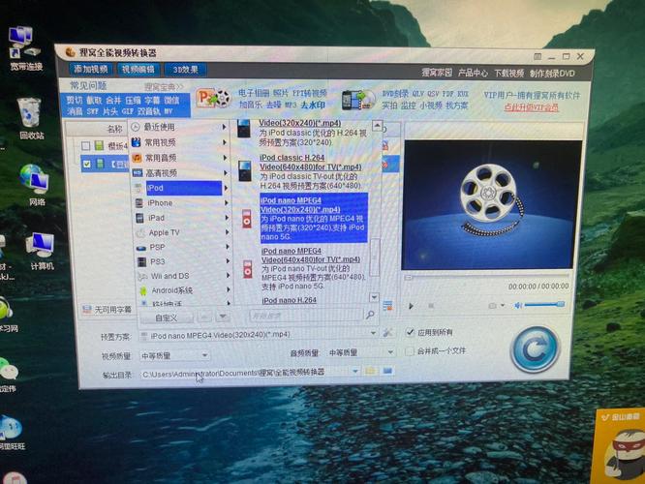Screen dimensions: 645x484
Task: Open the 视频编辑 video editing tool
Action: click(138, 70)
